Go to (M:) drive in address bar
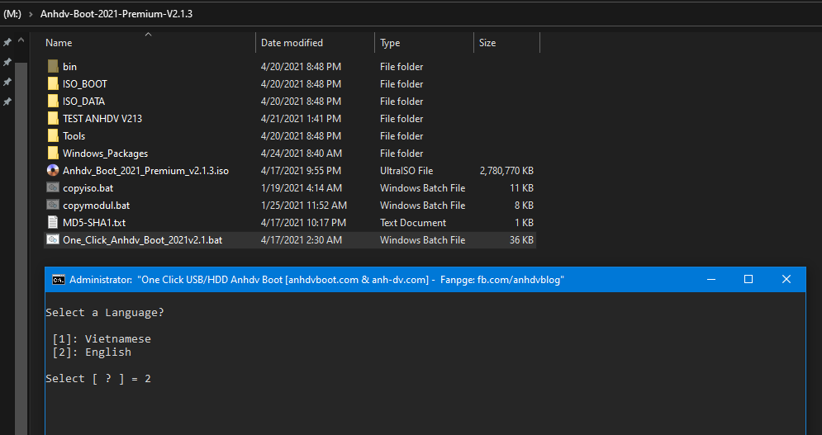The image size is (822, 435). (x=12, y=14)
